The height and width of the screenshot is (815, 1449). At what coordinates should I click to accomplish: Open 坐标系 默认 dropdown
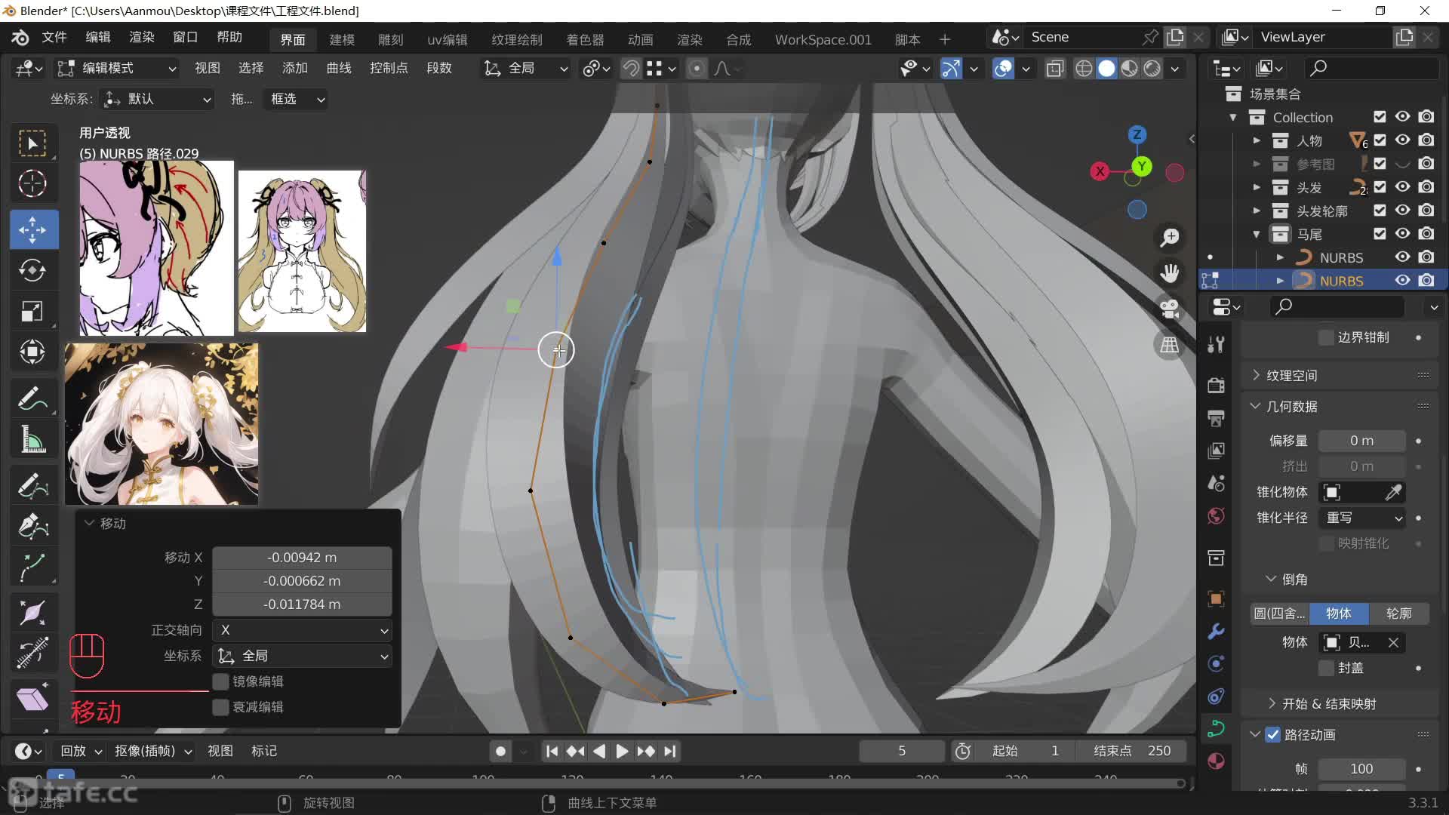[x=157, y=99]
